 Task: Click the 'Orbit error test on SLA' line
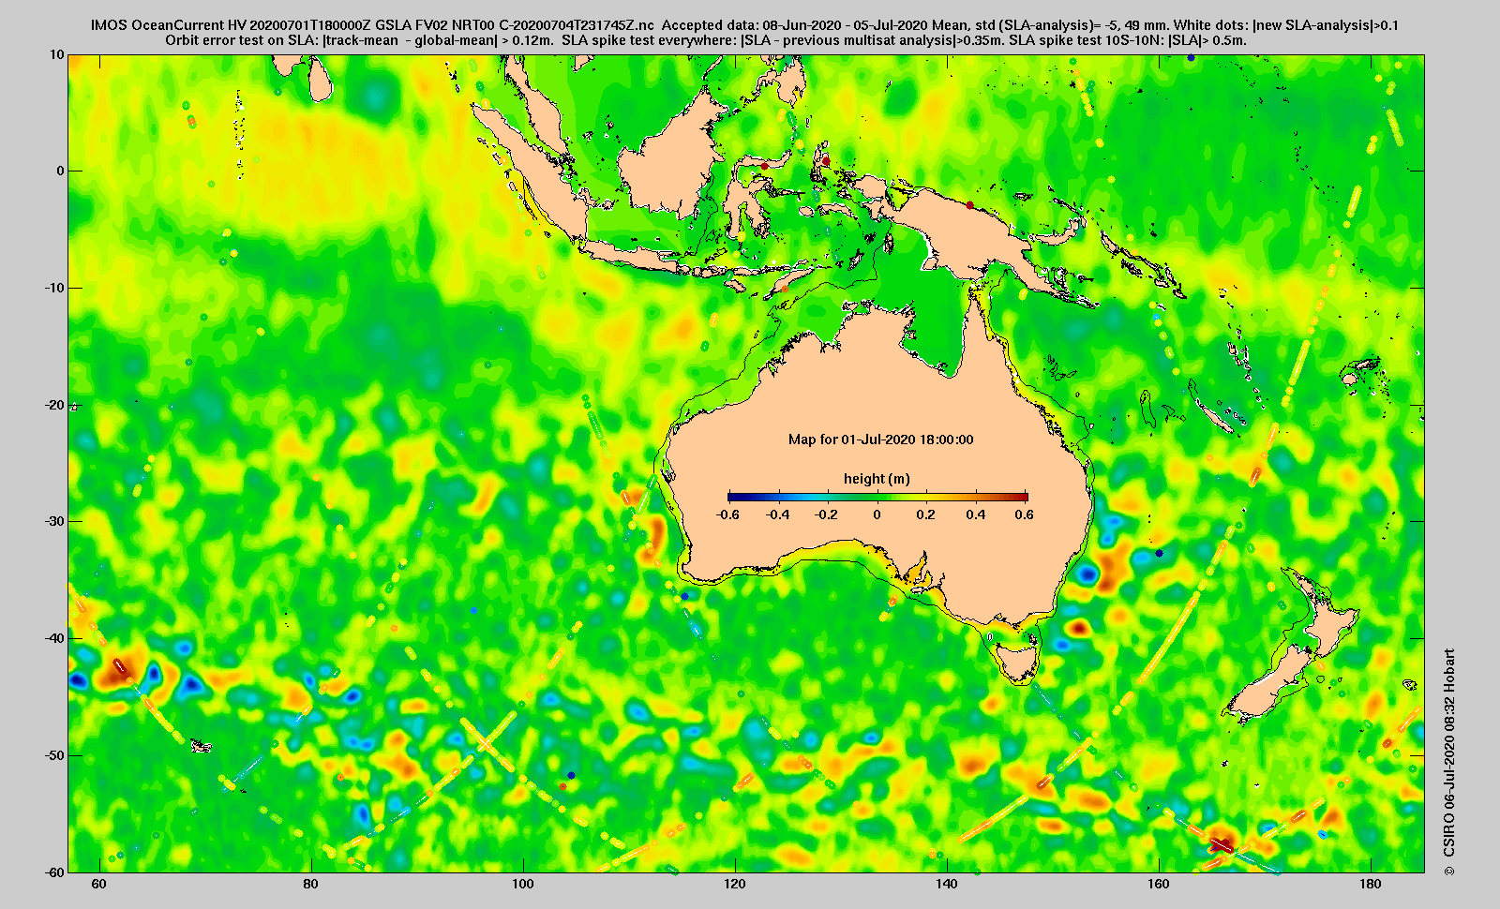(x=705, y=40)
